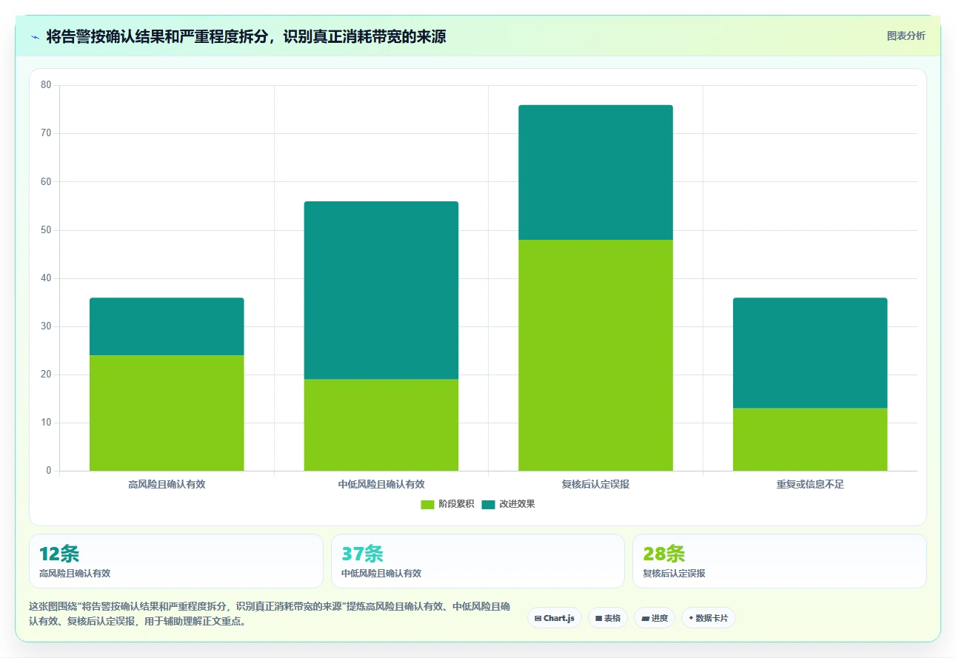Viewport: 956px width, 658px height.
Task: Open the 37条 中低风险且确认有效 data card
Action: tap(478, 561)
